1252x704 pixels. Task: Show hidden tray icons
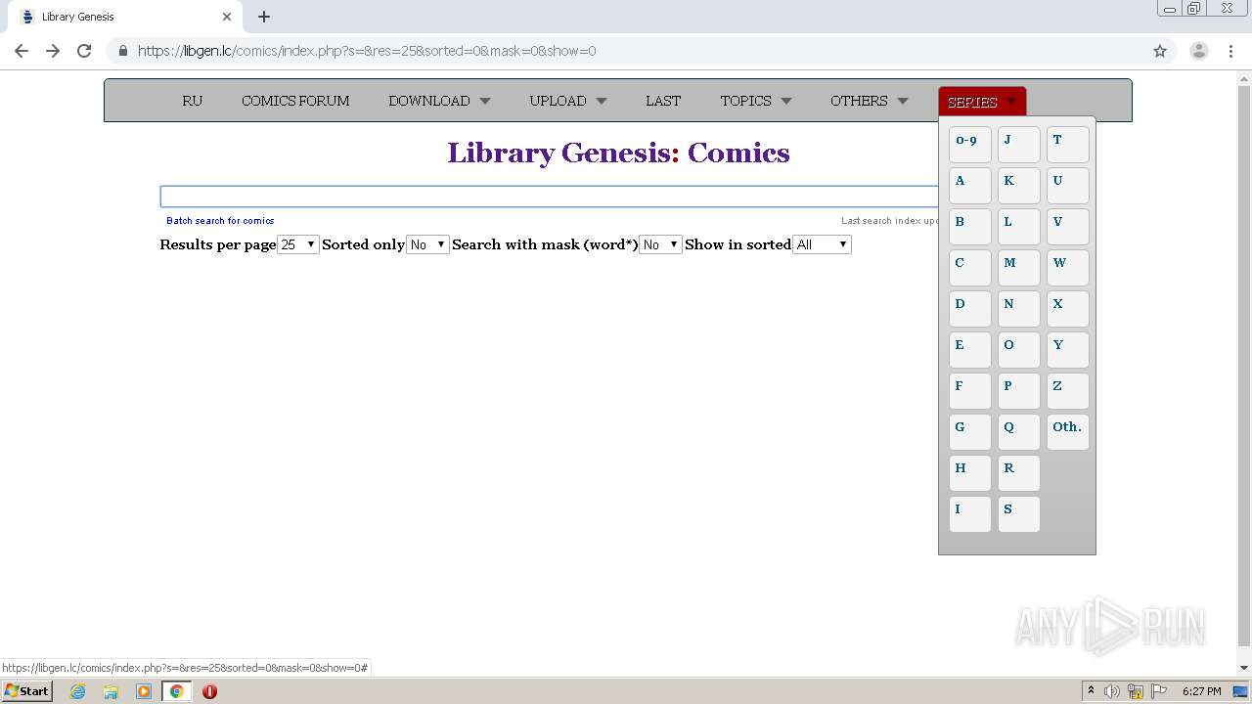[1091, 691]
